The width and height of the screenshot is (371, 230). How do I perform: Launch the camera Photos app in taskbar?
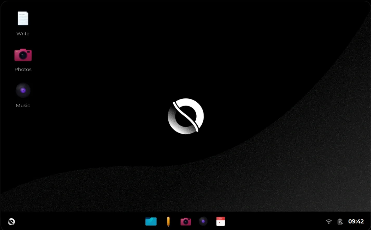186,222
